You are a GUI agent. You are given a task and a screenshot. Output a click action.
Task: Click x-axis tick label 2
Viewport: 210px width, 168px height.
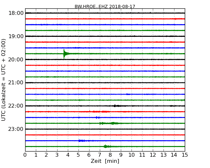(x=46, y=155)
